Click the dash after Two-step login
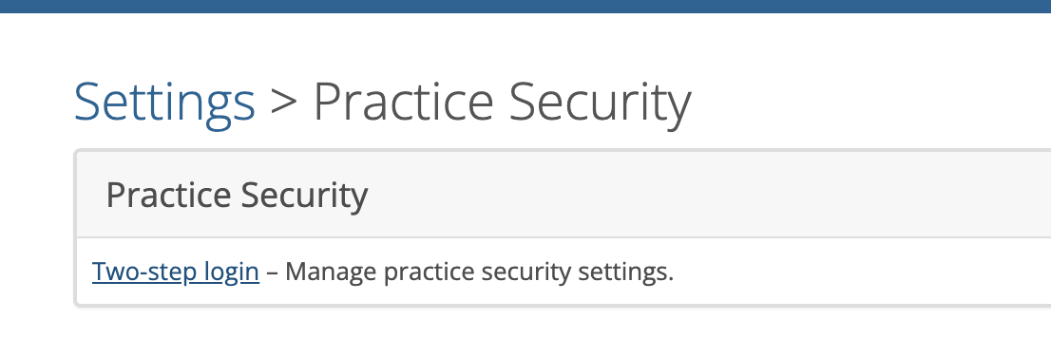The height and width of the screenshot is (357, 1051). (x=272, y=273)
